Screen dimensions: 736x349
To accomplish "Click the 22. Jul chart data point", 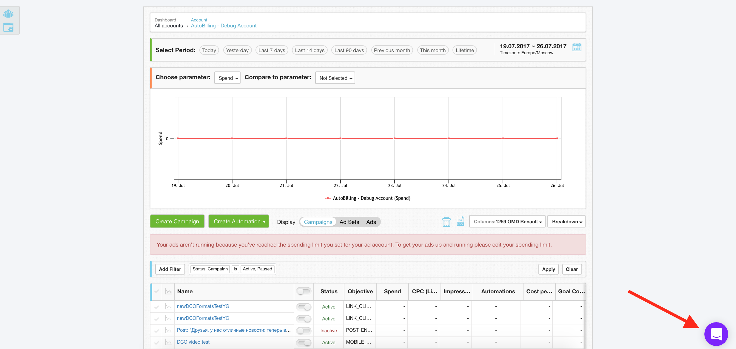I will click(340, 138).
